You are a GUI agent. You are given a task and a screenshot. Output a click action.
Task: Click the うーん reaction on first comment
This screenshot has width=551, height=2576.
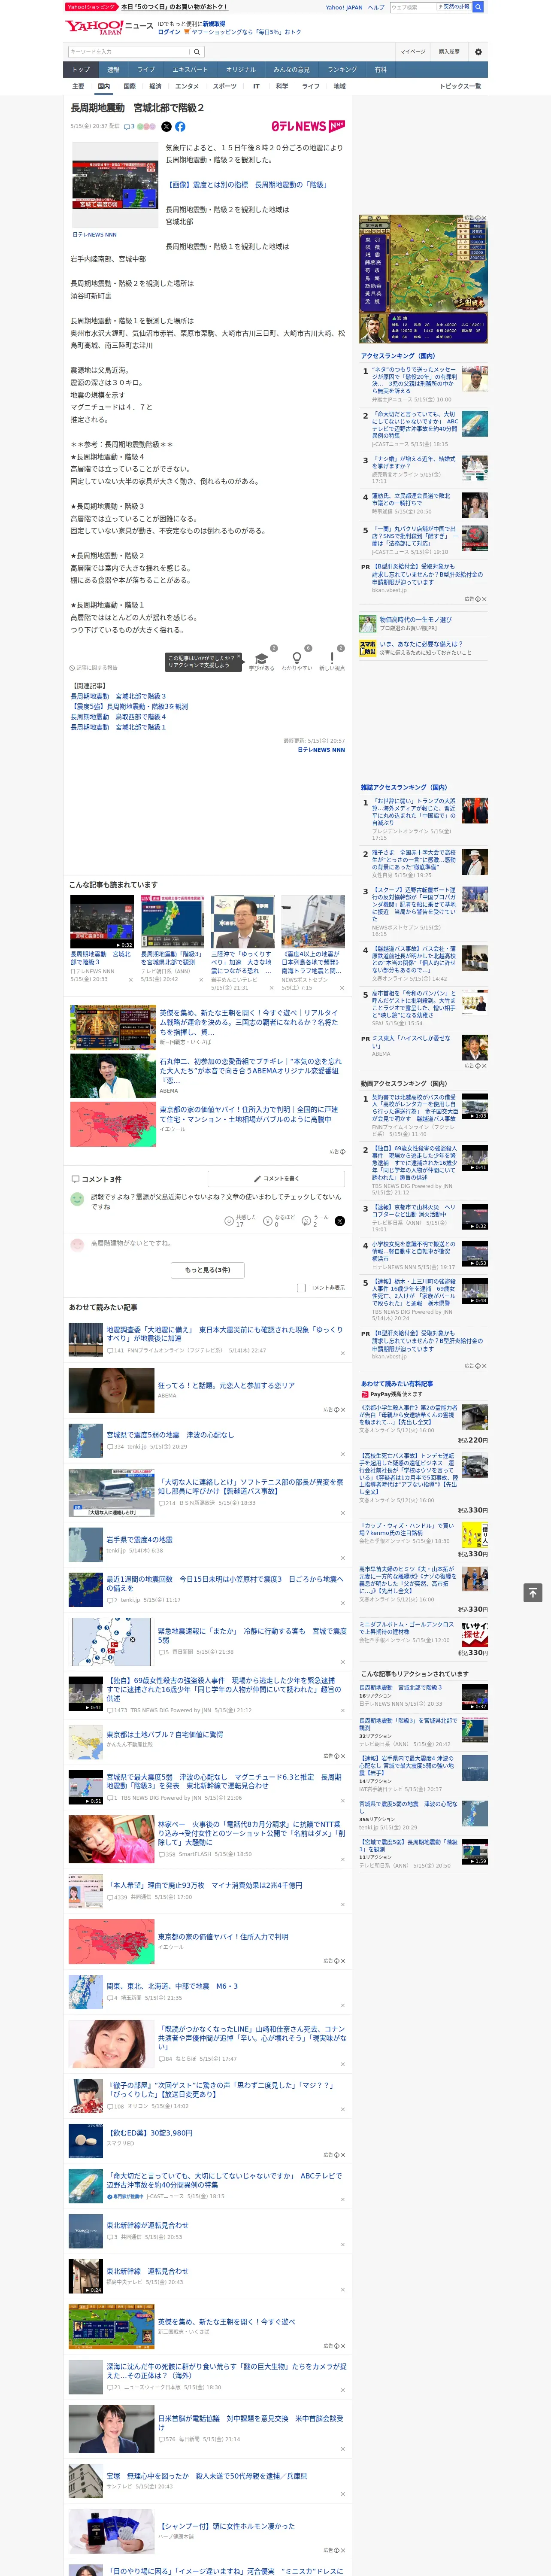click(x=306, y=1220)
